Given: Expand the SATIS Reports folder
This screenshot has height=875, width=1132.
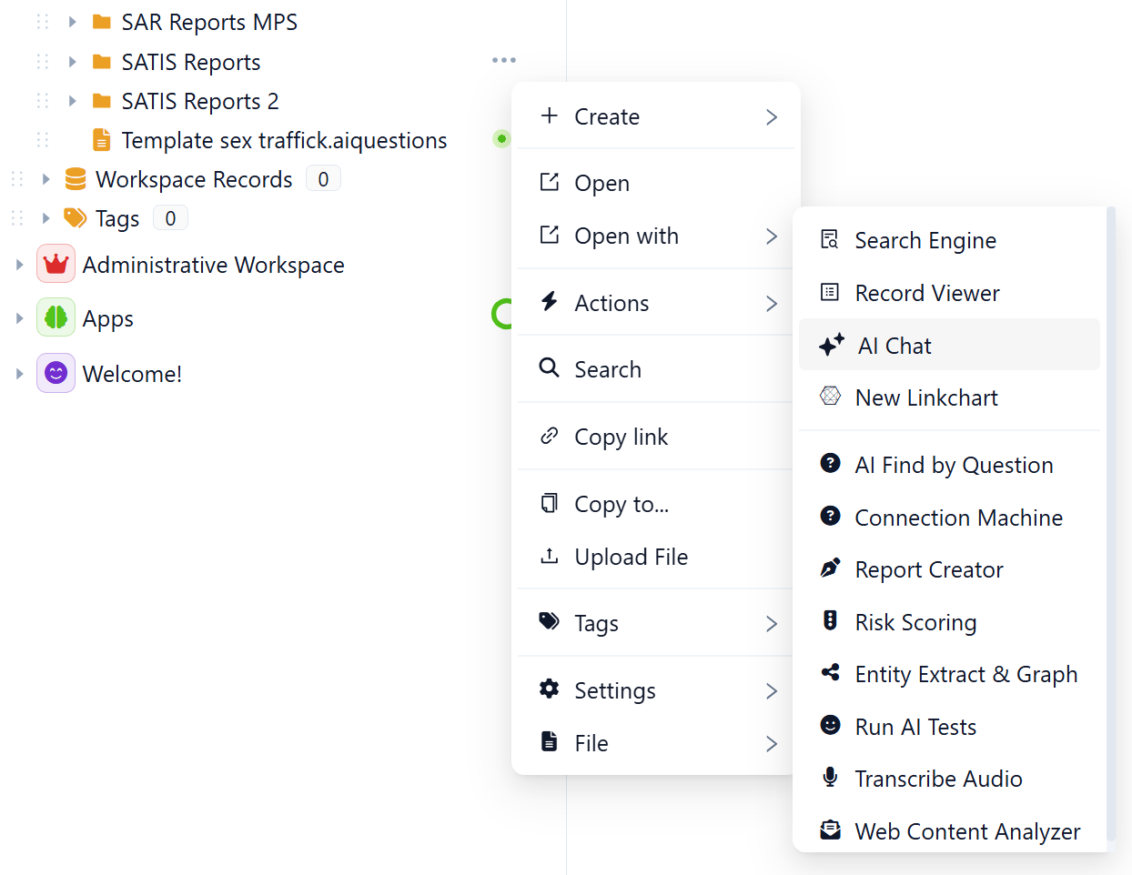Looking at the screenshot, I should (x=73, y=62).
